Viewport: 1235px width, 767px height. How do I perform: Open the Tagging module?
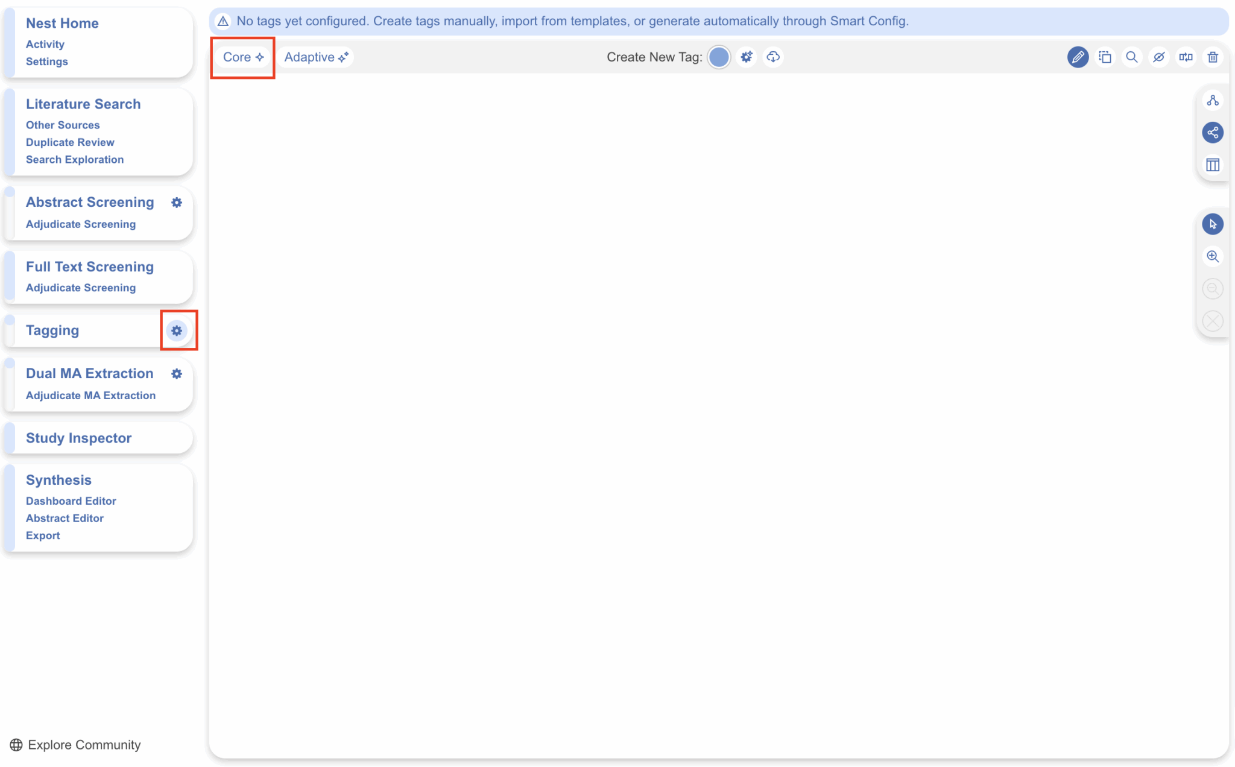pyautogui.click(x=52, y=330)
